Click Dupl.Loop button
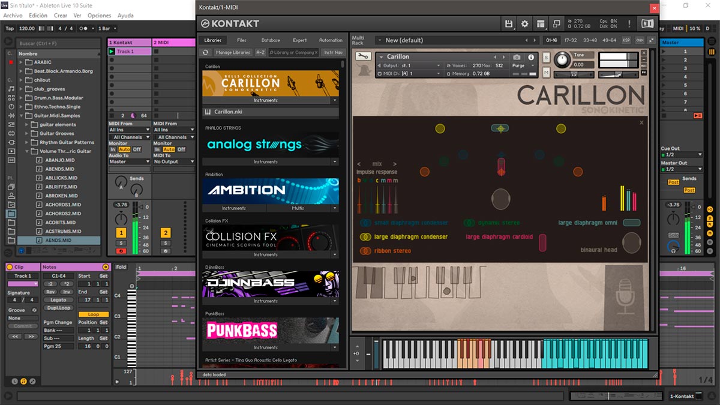 (x=58, y=308)
